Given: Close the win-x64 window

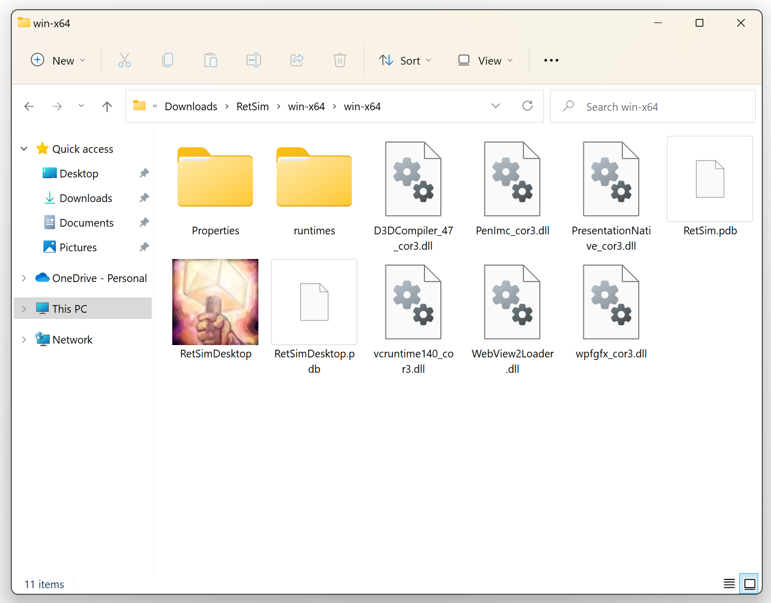Looking at the screenshot, I should (741, 23).
